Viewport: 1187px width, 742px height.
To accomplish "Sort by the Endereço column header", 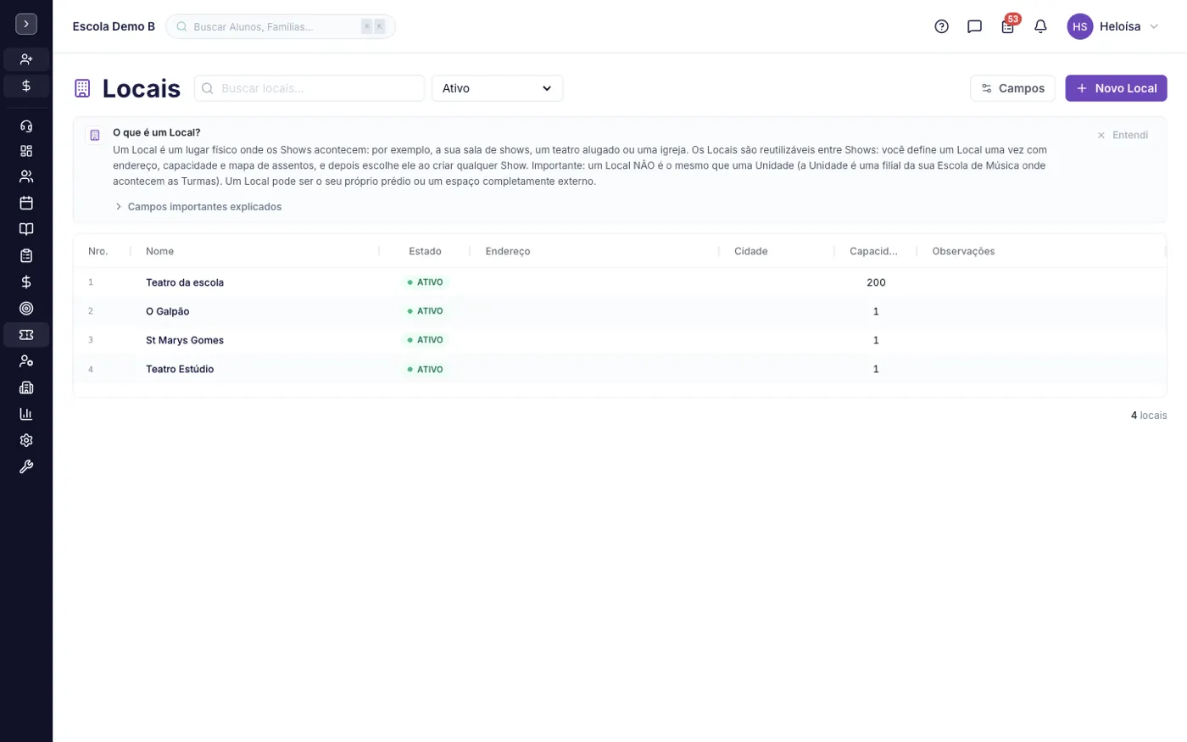I will (x=508, y=251).
